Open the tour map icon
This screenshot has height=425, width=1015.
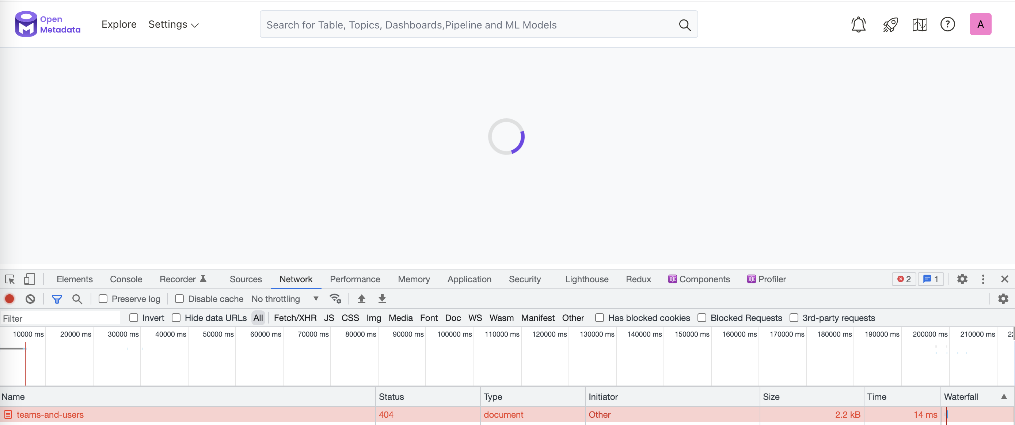920,25
